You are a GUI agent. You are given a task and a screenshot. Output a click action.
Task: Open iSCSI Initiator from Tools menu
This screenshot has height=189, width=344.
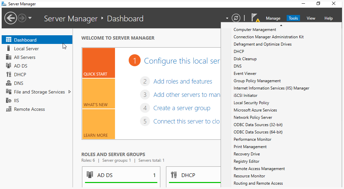coord(245,95)
